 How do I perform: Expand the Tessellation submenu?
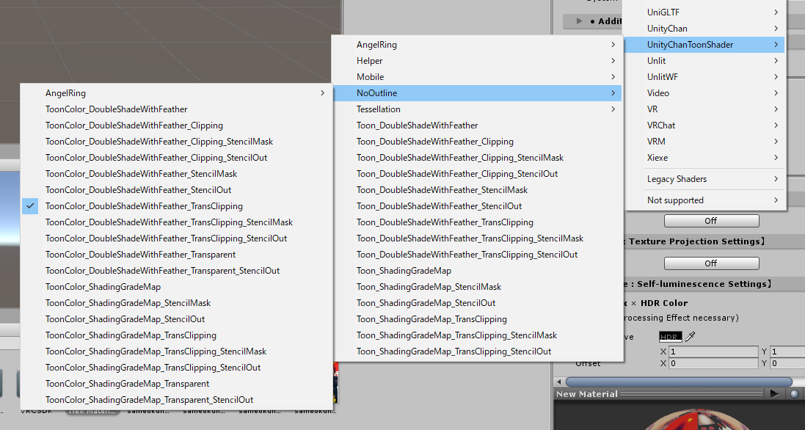pyautogui.click(x=478, y=109)
